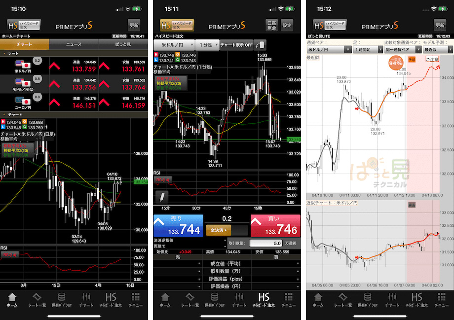Screen dimensions: 454x320
Task: Collapse the レート section header
Action: coord(74,53)
